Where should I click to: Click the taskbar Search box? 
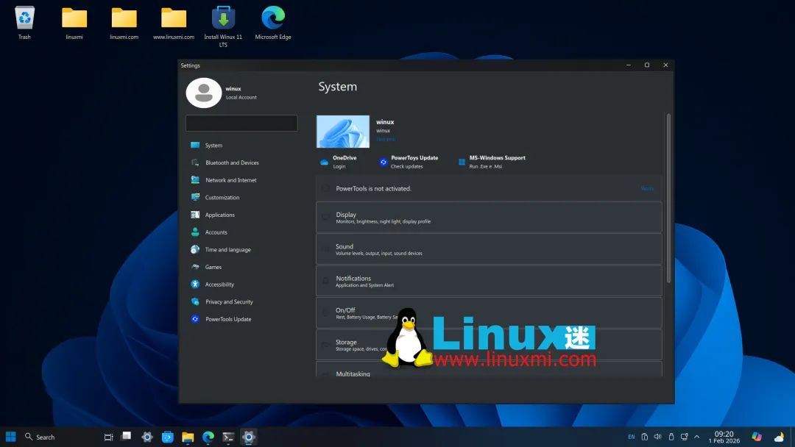pyautogui.click(x=40, y=437)
